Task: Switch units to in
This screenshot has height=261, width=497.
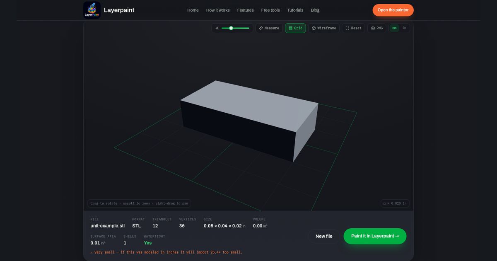Action: click(404, 28)
